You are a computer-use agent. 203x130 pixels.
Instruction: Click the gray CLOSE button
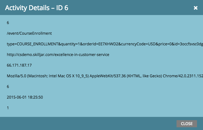pos(187,124)
